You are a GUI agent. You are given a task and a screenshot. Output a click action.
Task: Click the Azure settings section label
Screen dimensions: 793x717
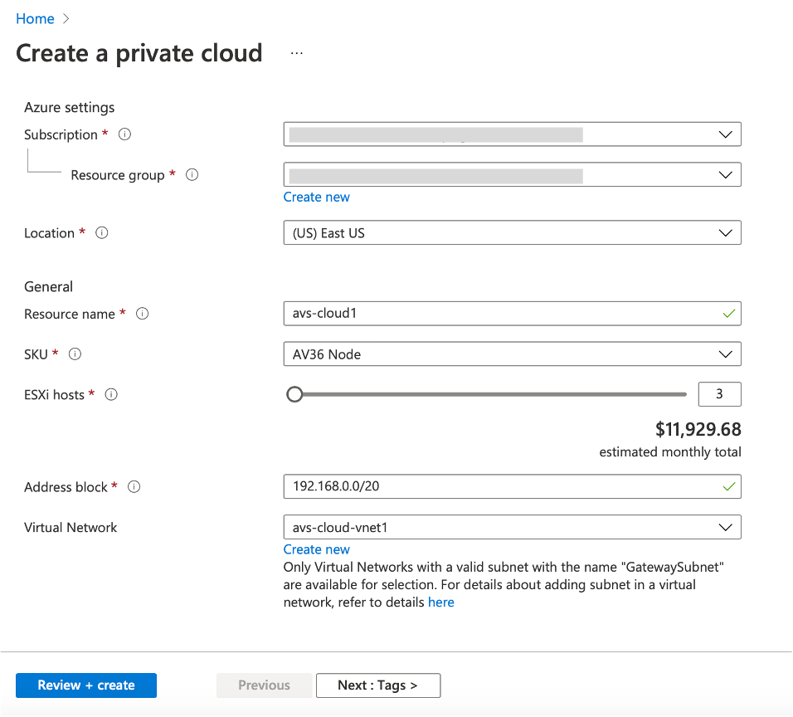(x=70, y=107)
